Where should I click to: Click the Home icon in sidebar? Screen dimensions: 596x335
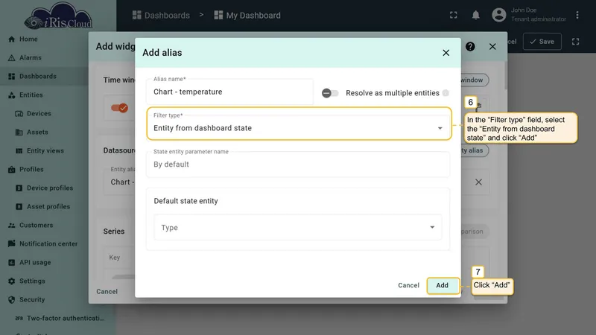12,39
